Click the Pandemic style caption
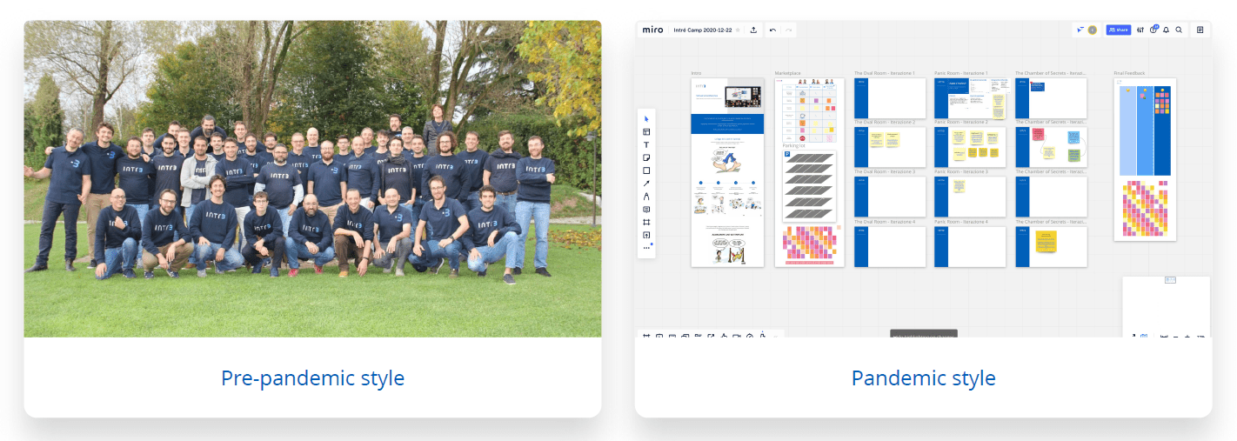1237x441 pixels. click(924, 378)
